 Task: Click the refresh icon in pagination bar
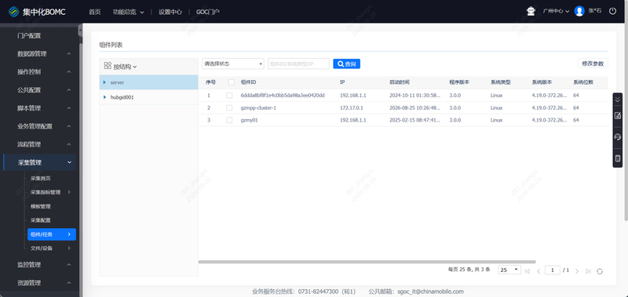click(600, 271)
